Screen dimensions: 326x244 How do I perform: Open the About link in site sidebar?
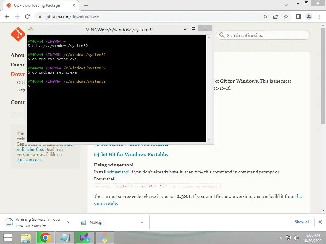coord(18,55)
